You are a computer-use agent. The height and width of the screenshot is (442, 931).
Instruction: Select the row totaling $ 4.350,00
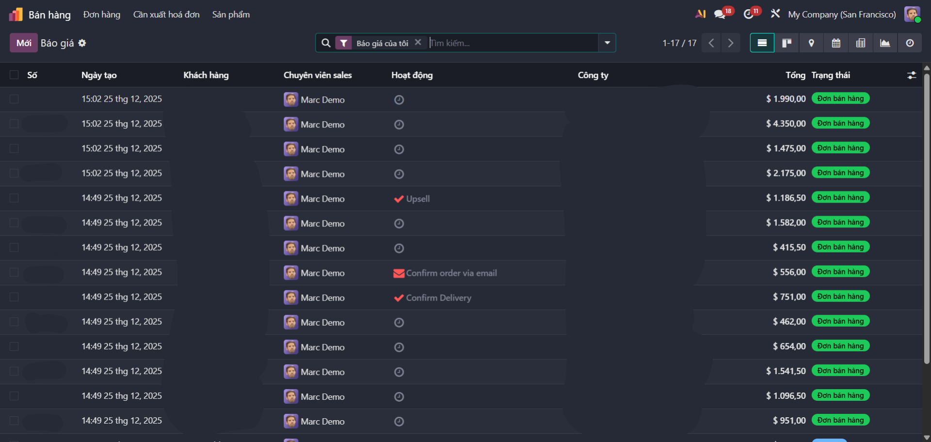[x=14, y=124]
